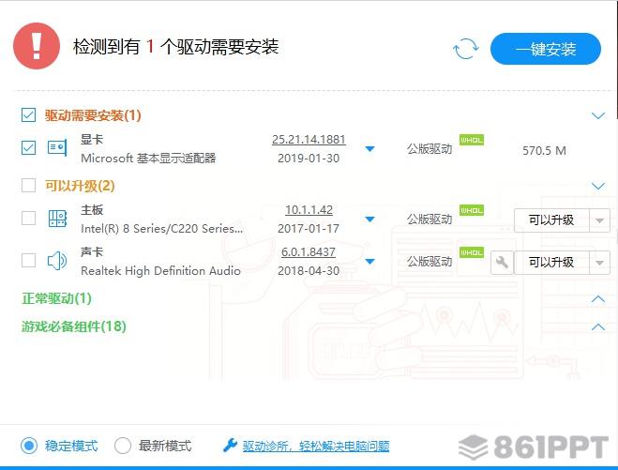Click 公版驱动 label in 声卡 row
618x470 pixels.
430,262
